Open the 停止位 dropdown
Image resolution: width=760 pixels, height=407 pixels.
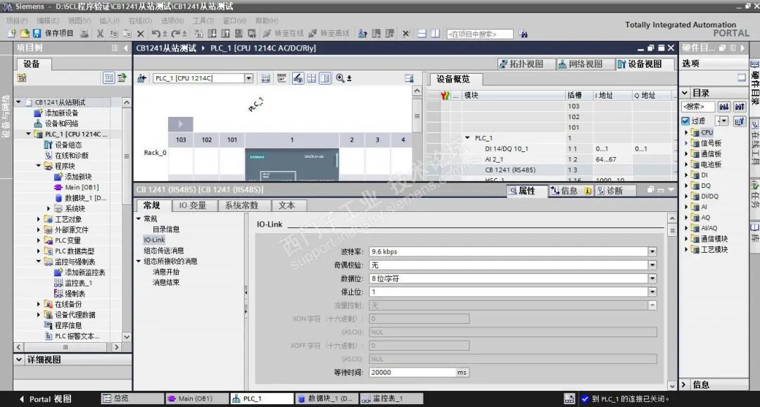pyautogui.click(x=652, y=292)
